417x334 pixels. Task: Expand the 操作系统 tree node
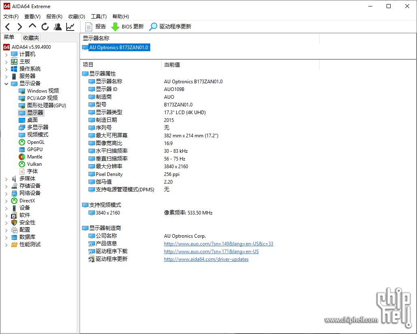coord(6,69)
